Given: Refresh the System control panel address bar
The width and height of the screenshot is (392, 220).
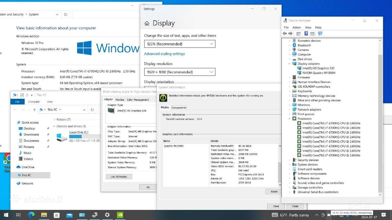Looking at the screenshot, I should (66, 14).
